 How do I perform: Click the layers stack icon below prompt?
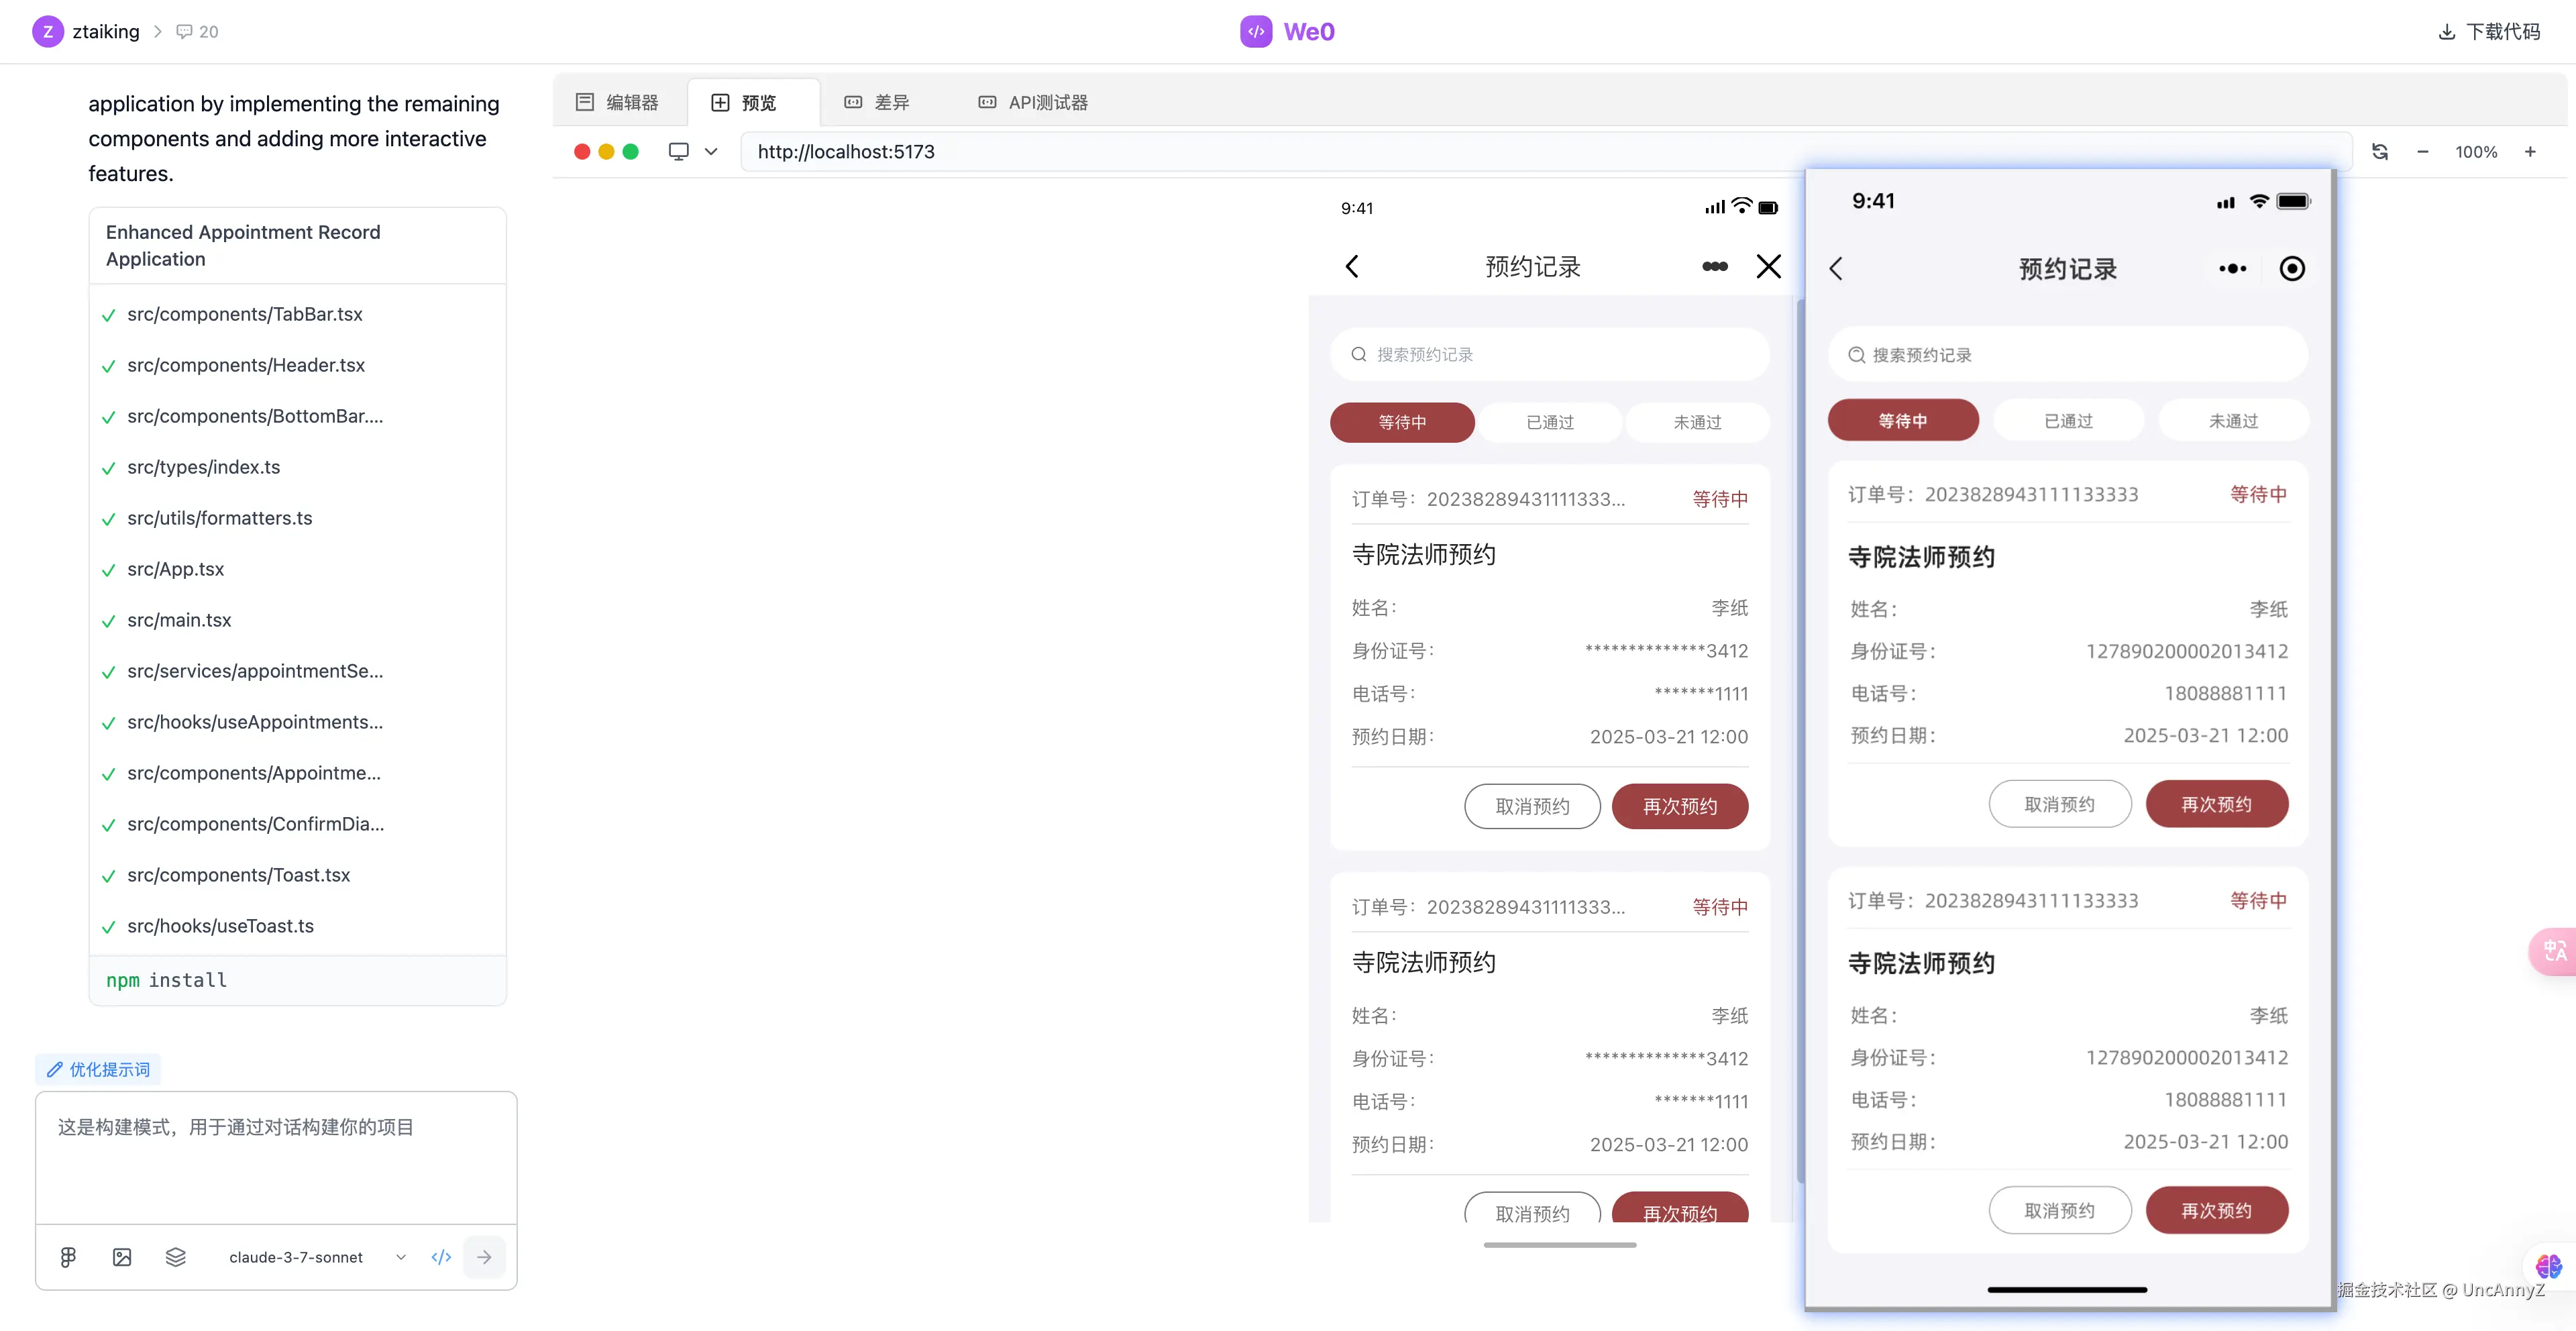176,1257
